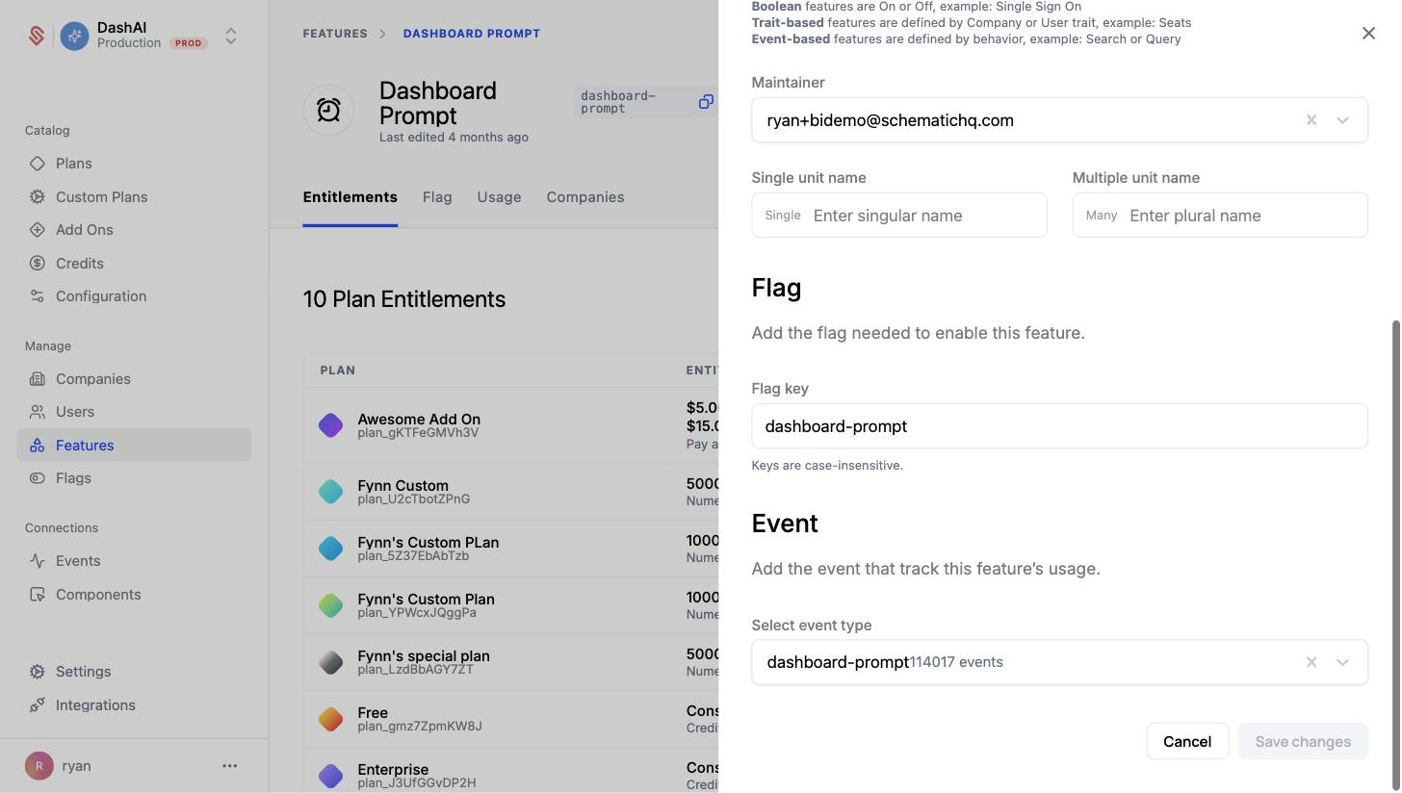Viewport: 1402px width, 793px height.
Task: Open the Integrations page label
Action: pos(95,705)
